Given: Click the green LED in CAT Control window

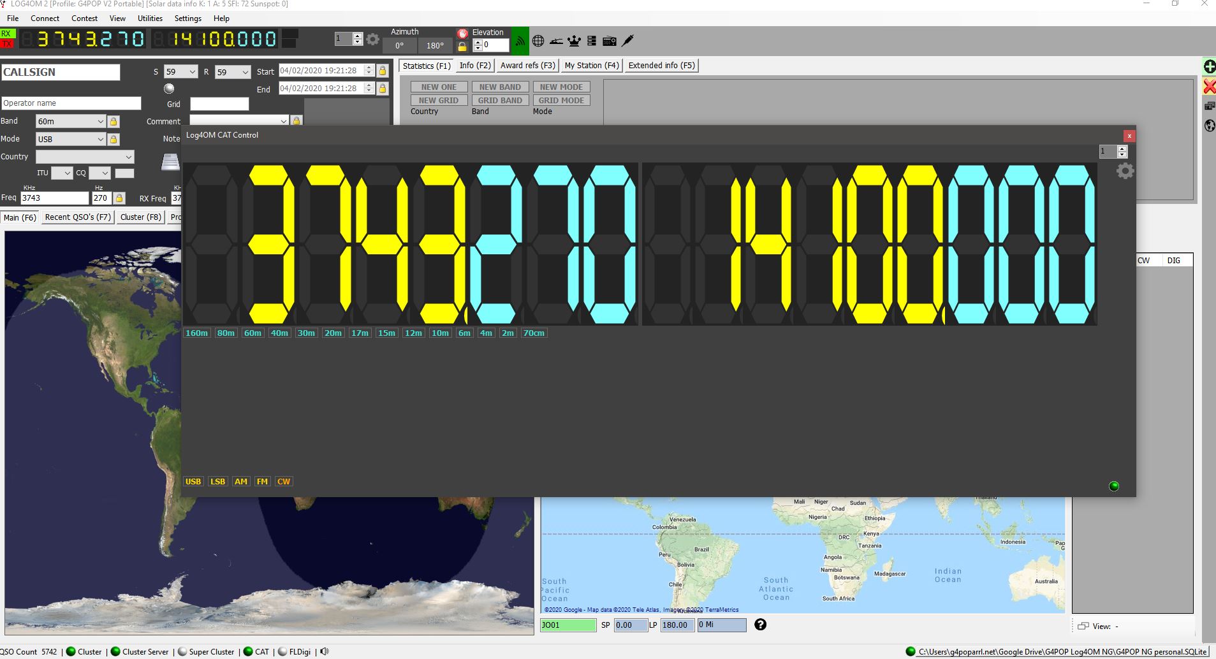Looking at the screenshot, I should (x=1114, y=486).
